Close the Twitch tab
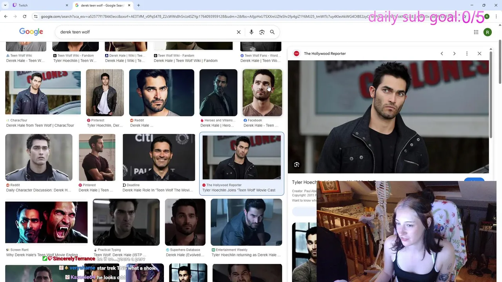The height and width of the screenshot is (282, 502). (x=67, y=5)
